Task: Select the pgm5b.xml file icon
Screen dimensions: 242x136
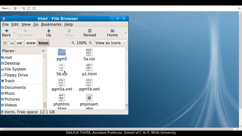Action: pos(89,83)
